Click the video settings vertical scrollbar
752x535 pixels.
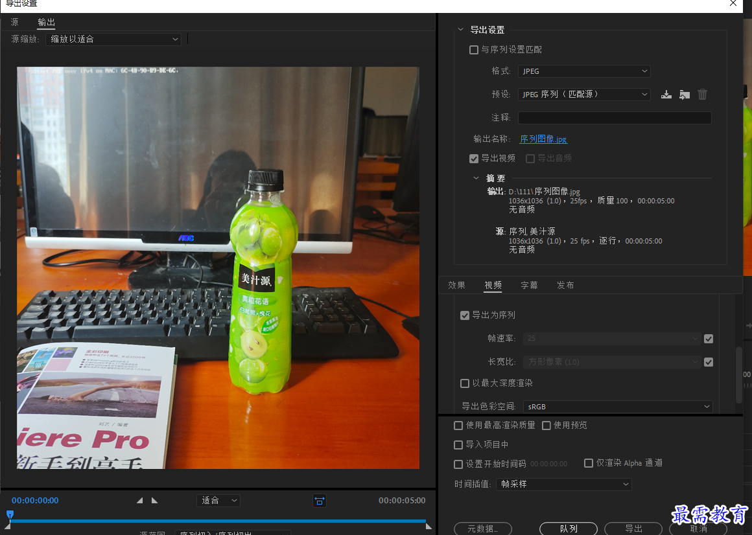pyautogui.click(x=738, y=375)
